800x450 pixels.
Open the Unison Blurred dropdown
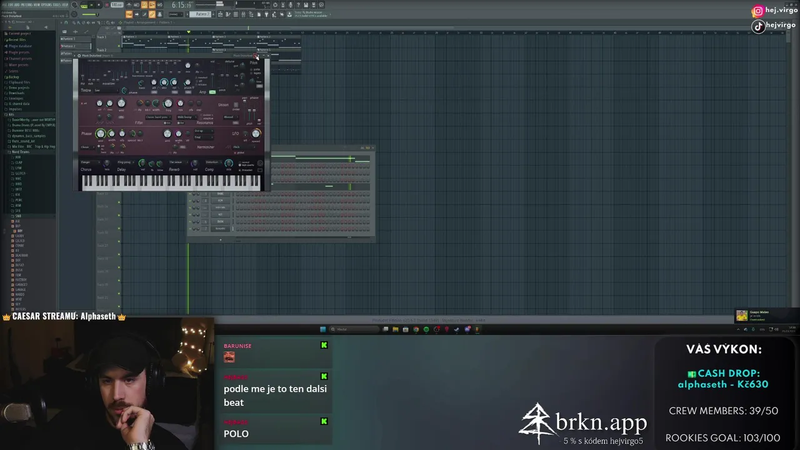click(231, 117)
